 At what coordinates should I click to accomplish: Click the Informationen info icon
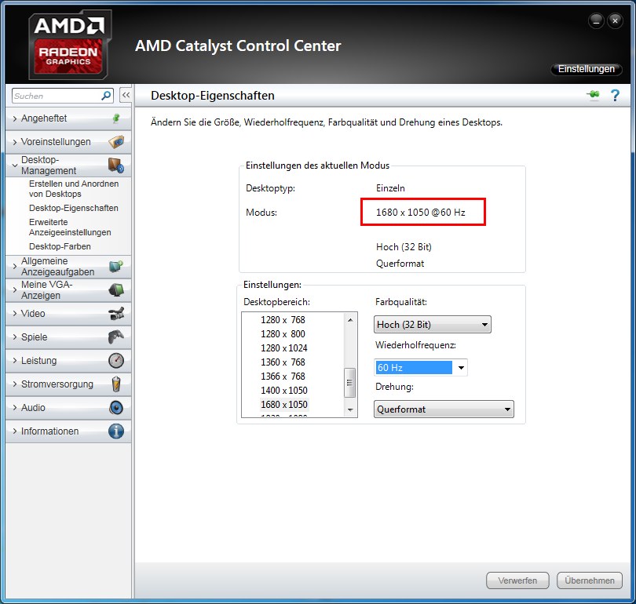pyautogui.click(x=116, y=431)
